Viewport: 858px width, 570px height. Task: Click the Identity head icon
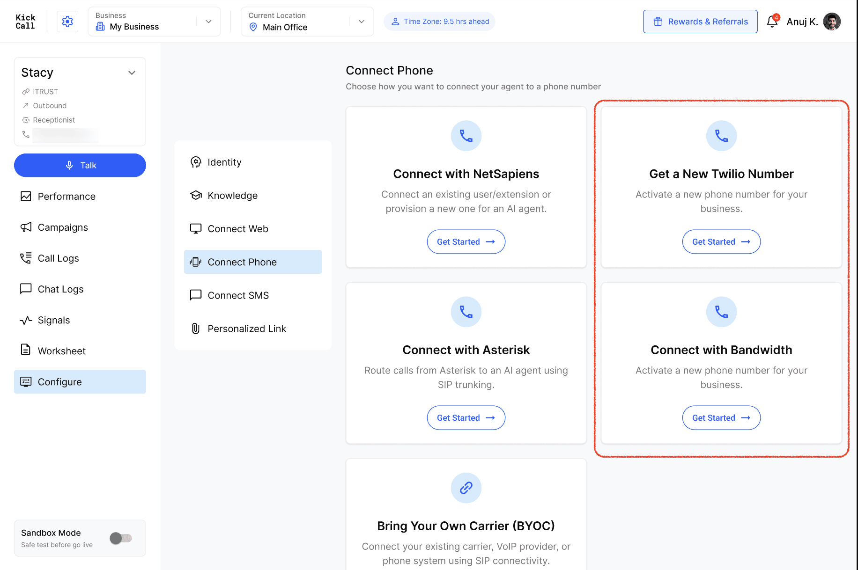[x=196, y=162]
